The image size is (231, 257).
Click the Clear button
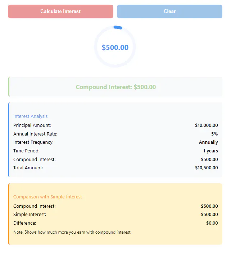tap(169, 11)
